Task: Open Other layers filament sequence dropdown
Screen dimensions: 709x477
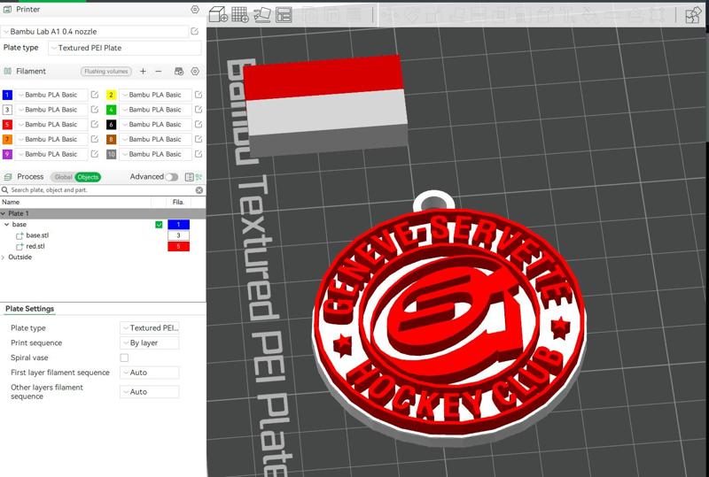Action: pyautogui.click(x=150, y=392)
